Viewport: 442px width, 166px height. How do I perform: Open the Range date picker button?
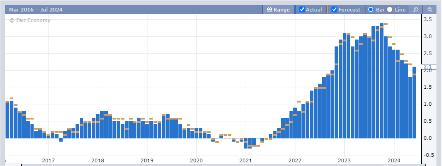278,10
